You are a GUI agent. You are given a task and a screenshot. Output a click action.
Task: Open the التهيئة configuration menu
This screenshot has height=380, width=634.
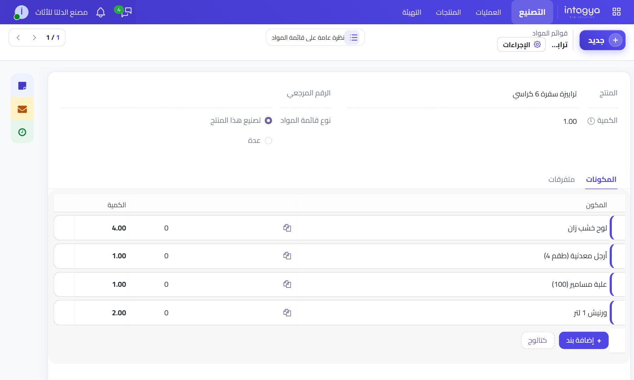412,12
